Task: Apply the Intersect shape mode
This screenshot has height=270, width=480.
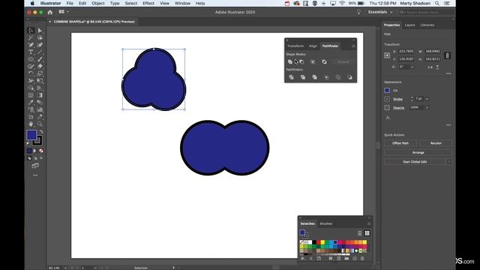Action: tap(313, 61)
